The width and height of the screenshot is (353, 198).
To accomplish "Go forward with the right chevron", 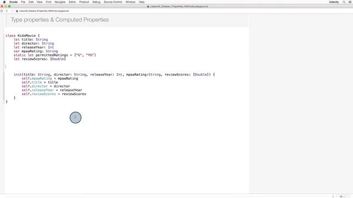I will pos(12,11).
